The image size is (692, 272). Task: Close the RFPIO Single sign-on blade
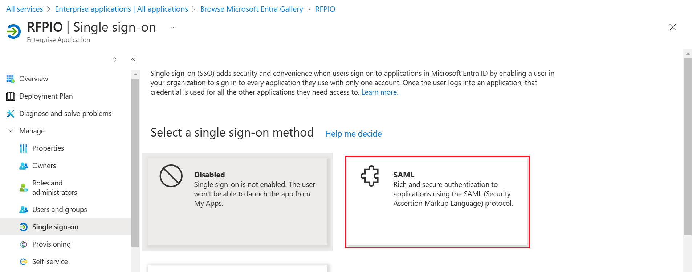click(673, 27)
